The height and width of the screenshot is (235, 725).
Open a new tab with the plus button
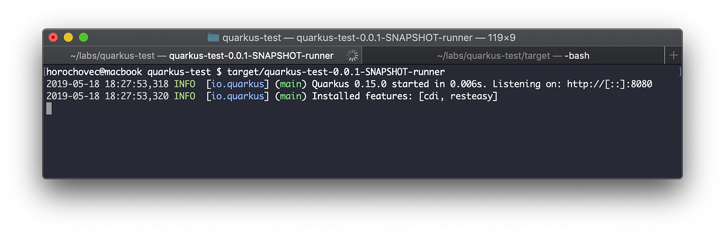point(674,55)
